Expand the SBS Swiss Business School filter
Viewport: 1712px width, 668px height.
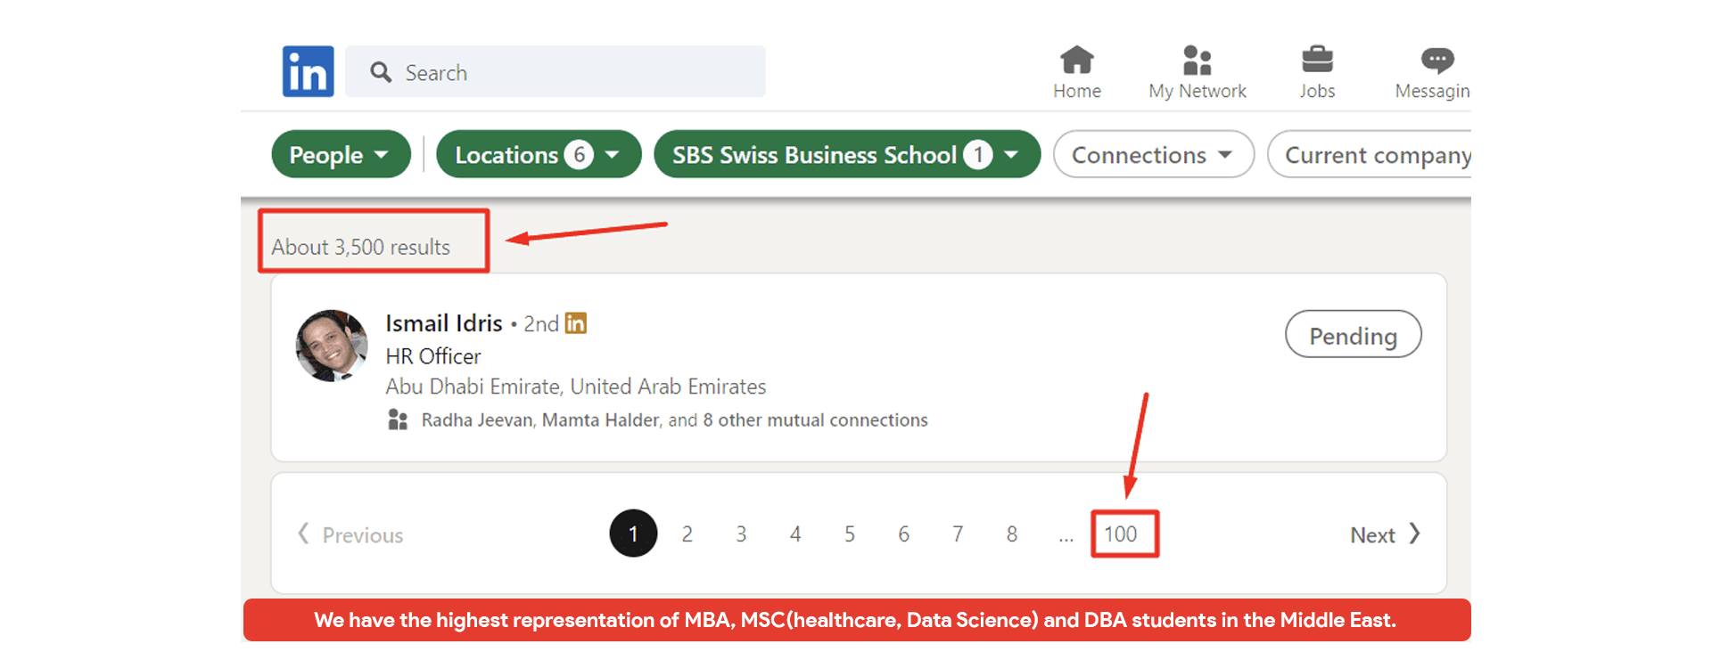tap(846, 155)
